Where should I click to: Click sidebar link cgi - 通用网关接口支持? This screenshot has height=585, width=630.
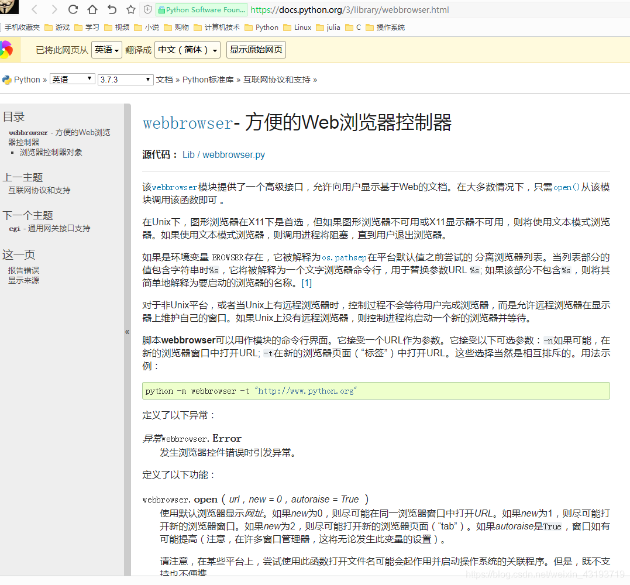(x=50, y=228)
